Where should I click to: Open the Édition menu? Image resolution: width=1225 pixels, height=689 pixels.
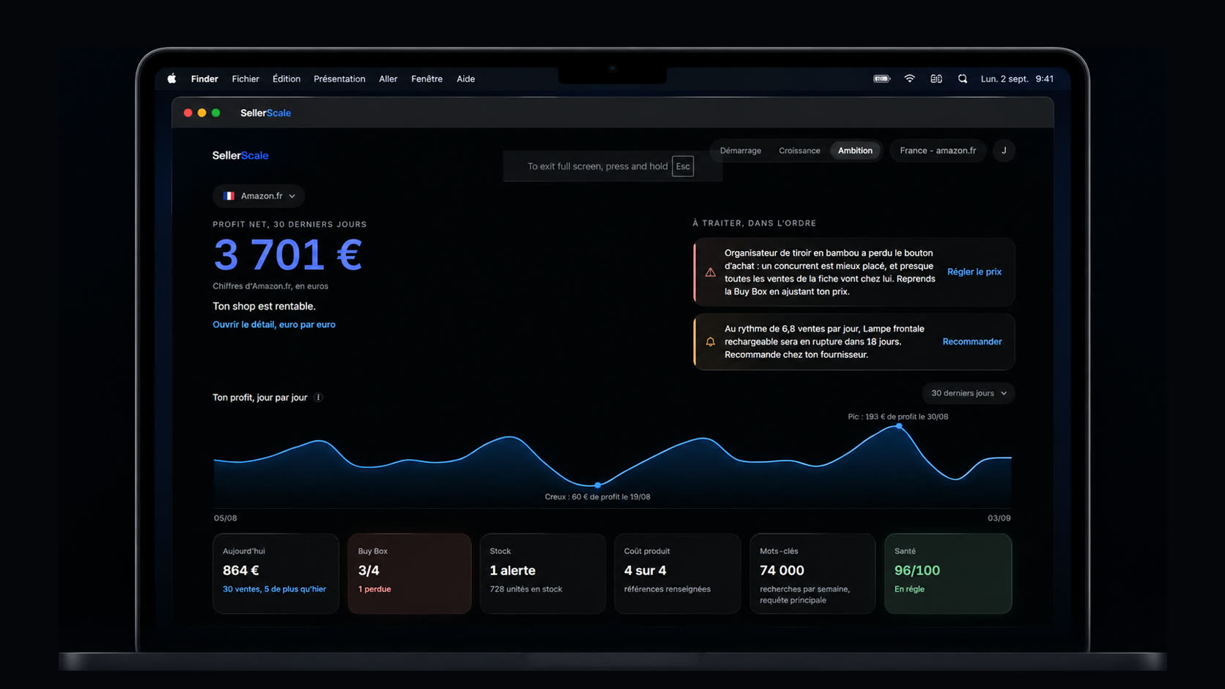pos(286,78)
